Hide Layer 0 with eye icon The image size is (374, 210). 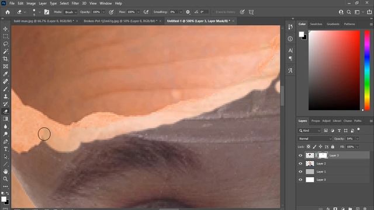click(300, 180)
